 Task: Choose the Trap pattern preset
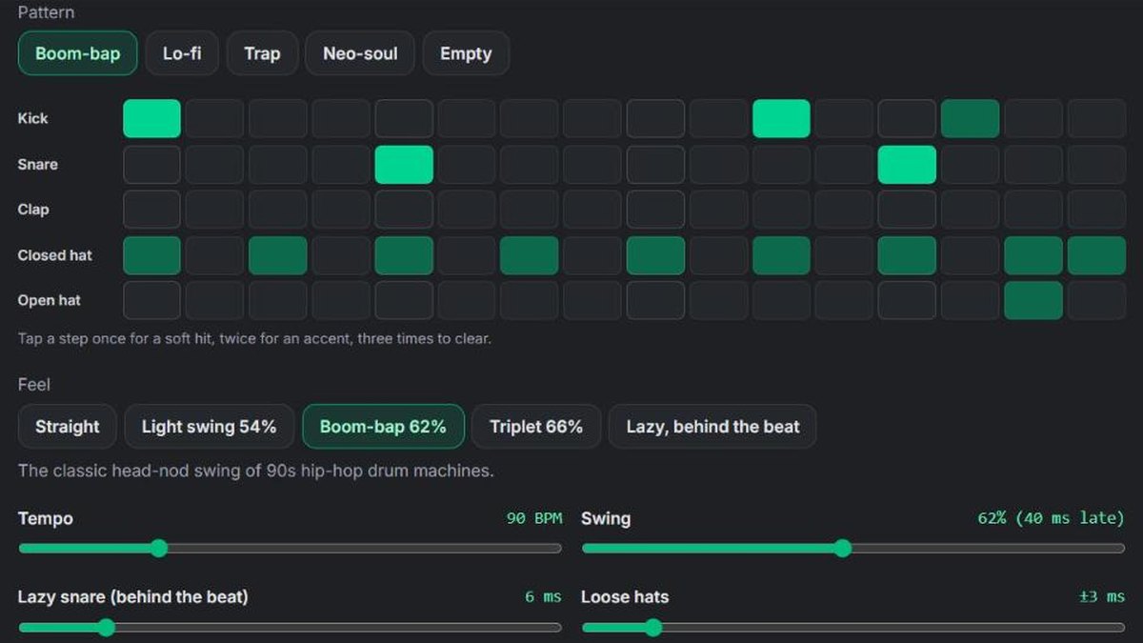point(262,53)
